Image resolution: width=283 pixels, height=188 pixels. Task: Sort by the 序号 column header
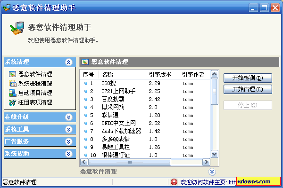click(90, 74)
